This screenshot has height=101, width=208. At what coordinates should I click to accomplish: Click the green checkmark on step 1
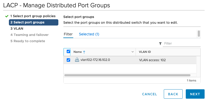[7, 16]
